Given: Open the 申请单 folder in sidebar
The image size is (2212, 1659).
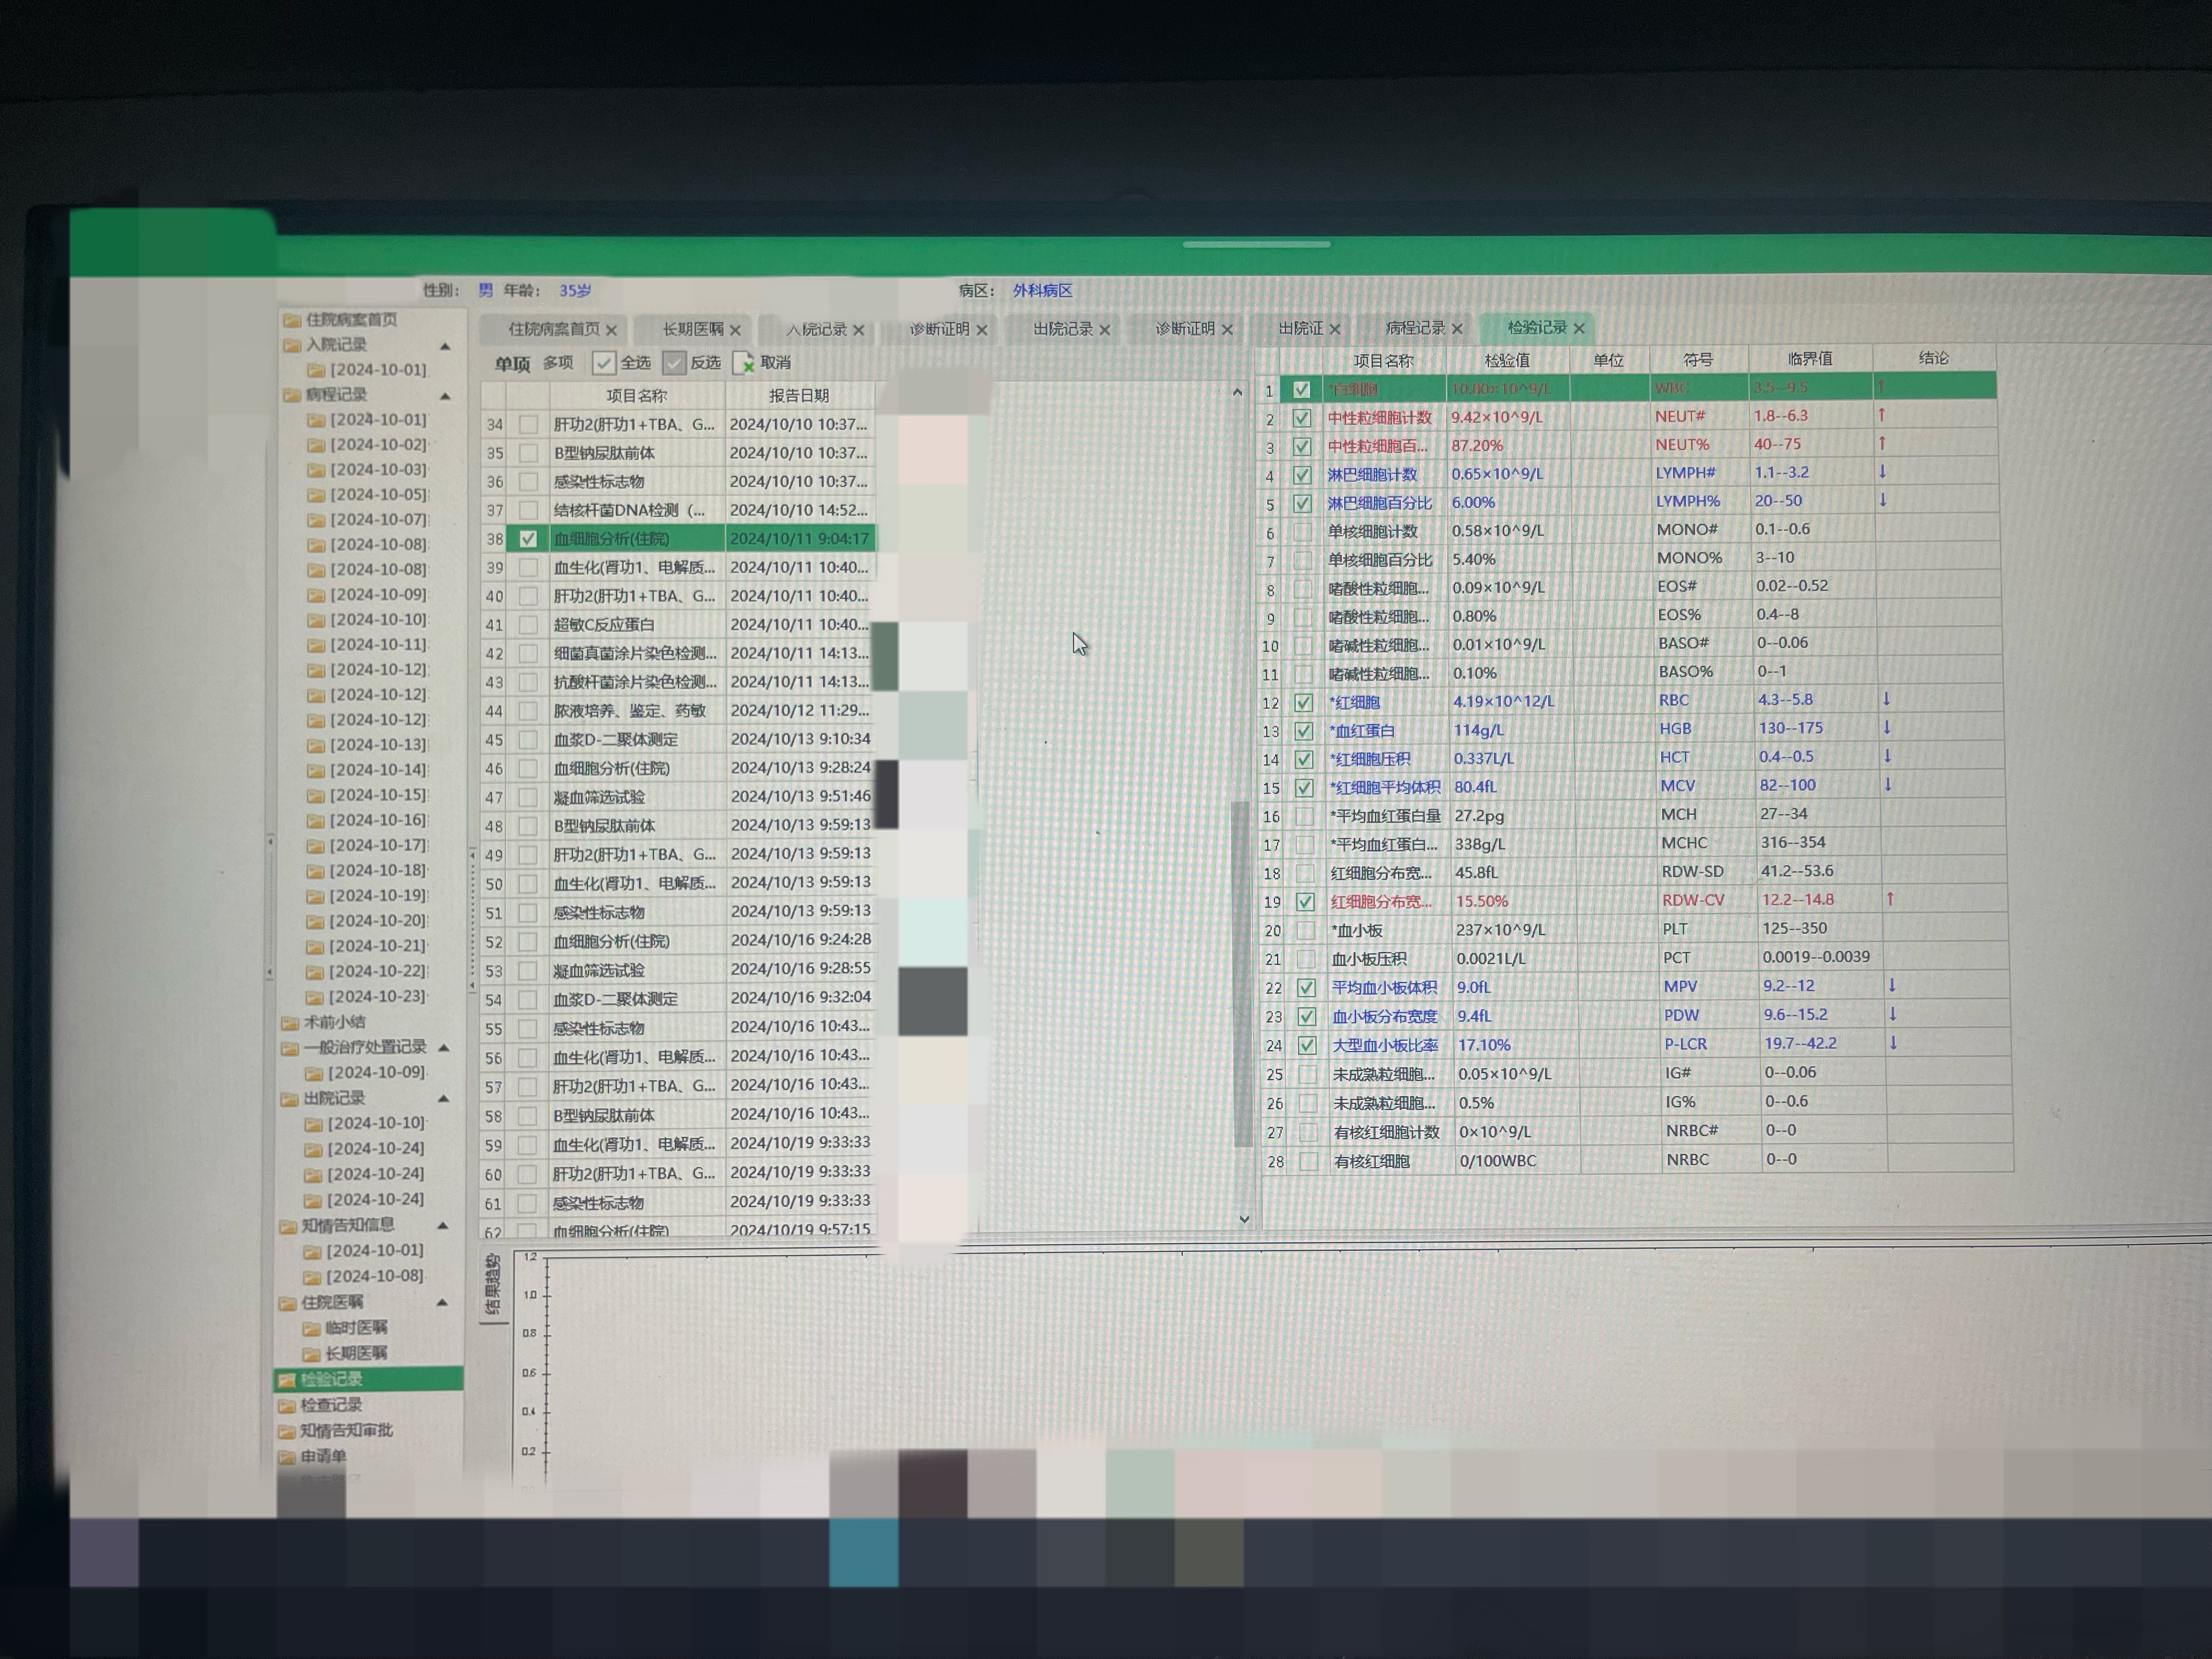Looking at the screenshot, I should (313, 1456).
